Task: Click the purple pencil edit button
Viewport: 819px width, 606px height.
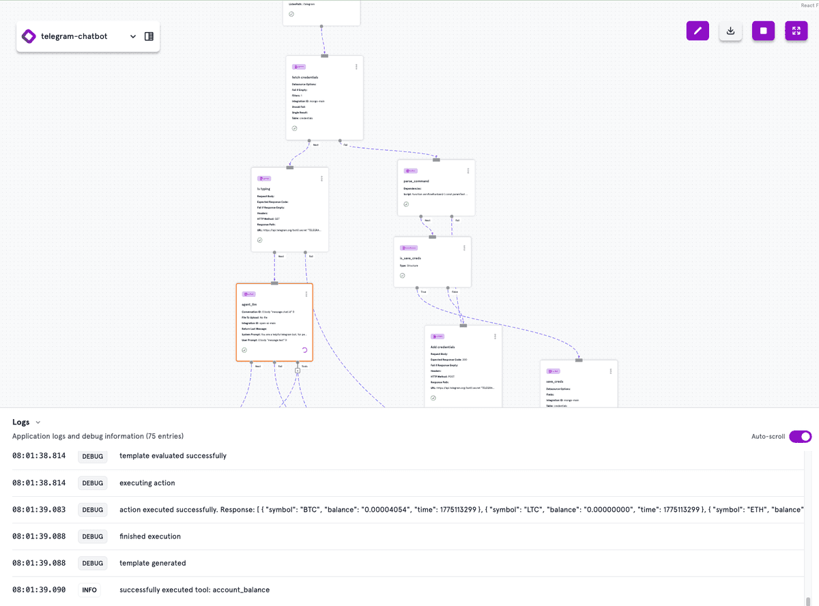Action: click(698, 31)
